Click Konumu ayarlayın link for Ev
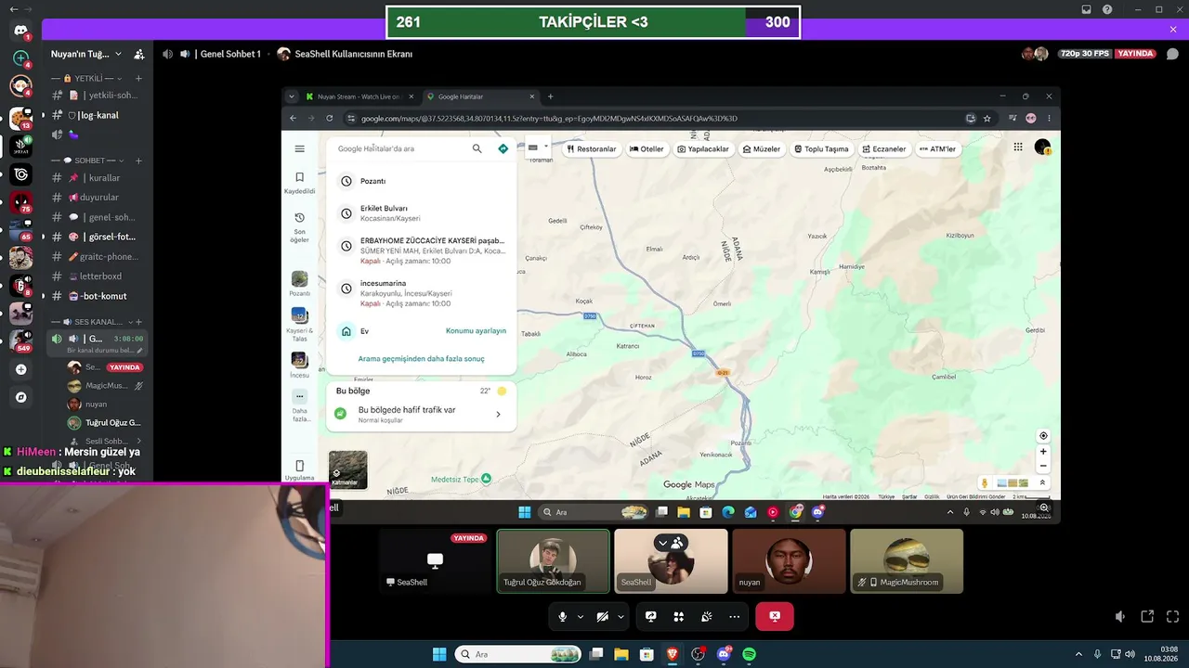The height and width of the screenshot is (668, 1189). tap(476, 331)
